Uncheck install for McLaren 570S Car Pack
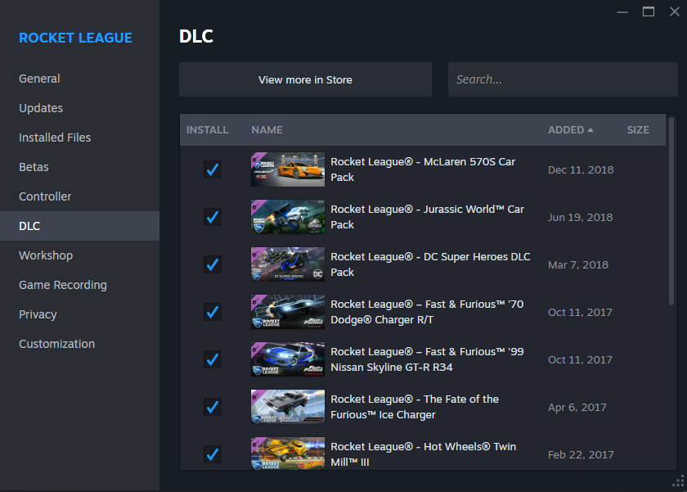The height and width of the screenshot is (492, 687). click(212, 169)
